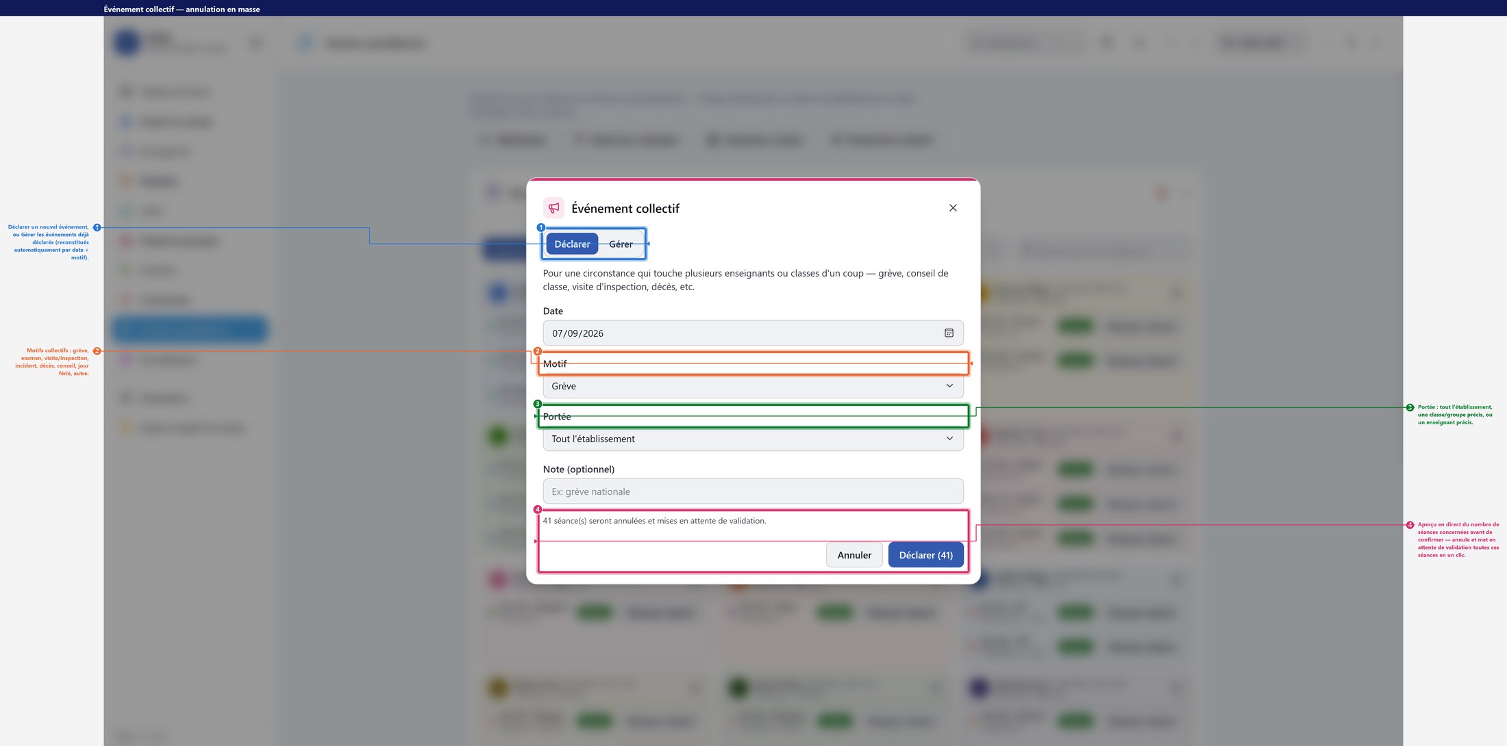Image resolution: width=1507 pixels, height=746 pixels.
Task: Click the Annuler button
Action: (x=854, y=555)
